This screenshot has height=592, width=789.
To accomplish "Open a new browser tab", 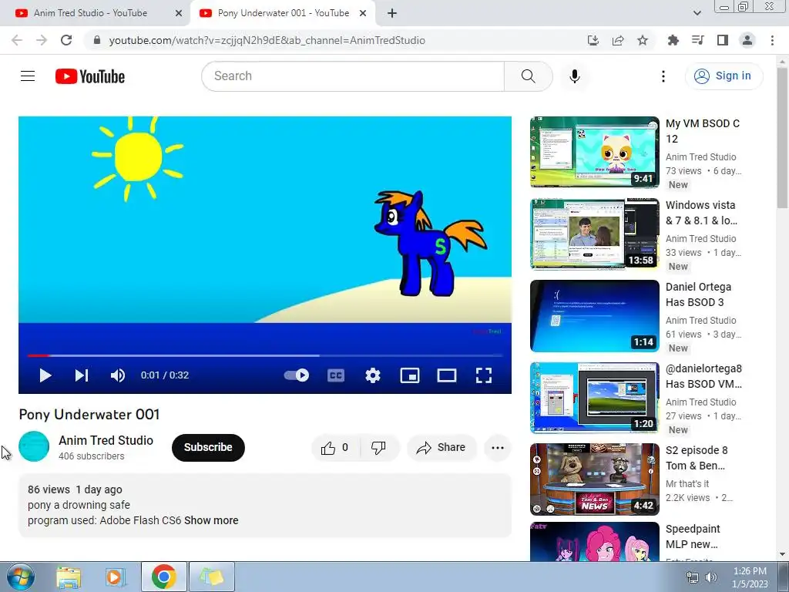I will [x=392, y=14].
